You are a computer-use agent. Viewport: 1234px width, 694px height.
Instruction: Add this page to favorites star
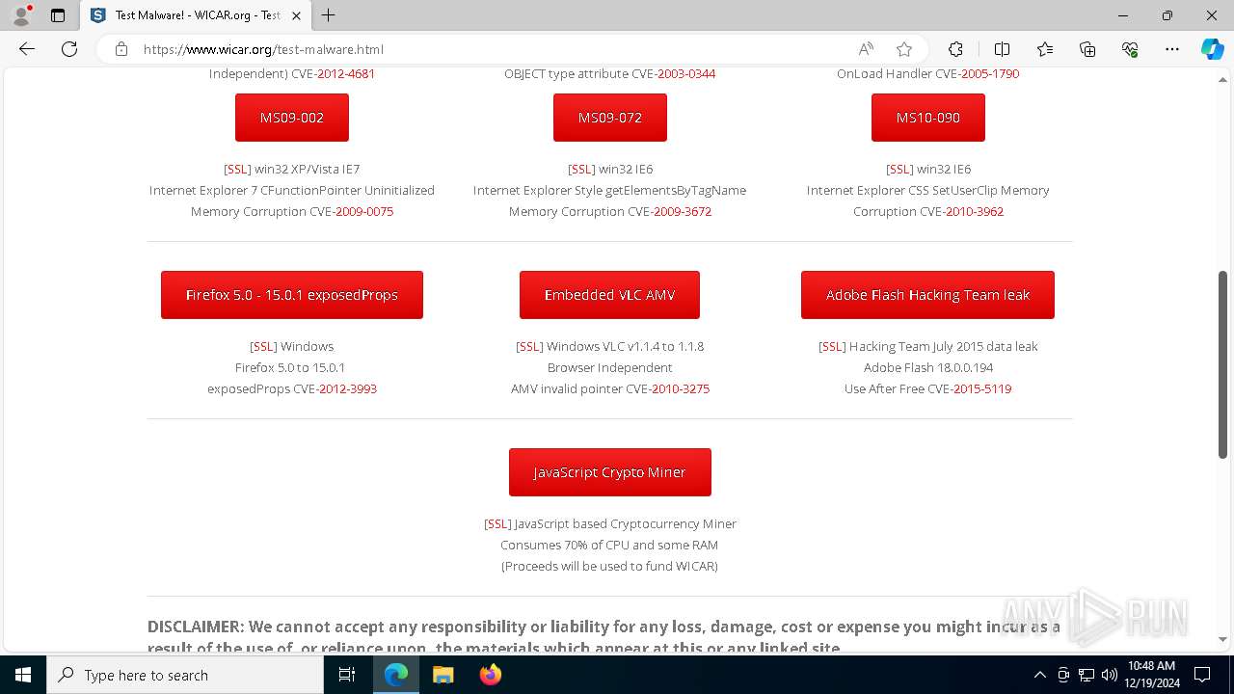[903, 49]
